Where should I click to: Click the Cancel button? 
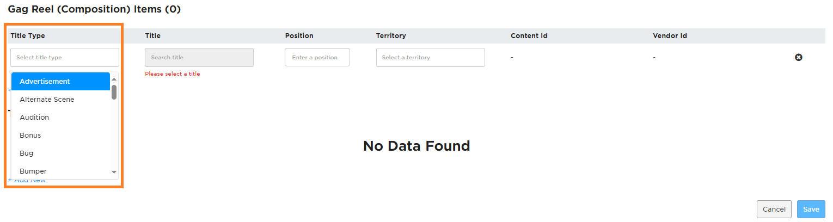click(774, 209)
